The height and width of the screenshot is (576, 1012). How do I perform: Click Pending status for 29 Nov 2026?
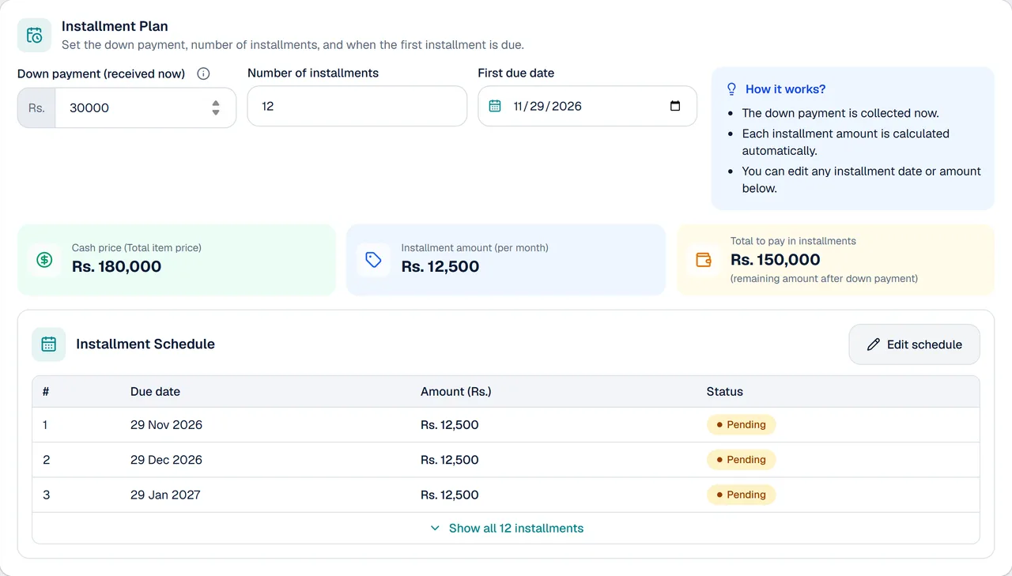pyautogui.click(x=741, y=425)
